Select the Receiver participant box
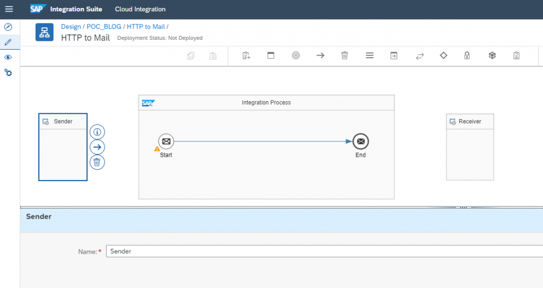 (x=470, y=147)
